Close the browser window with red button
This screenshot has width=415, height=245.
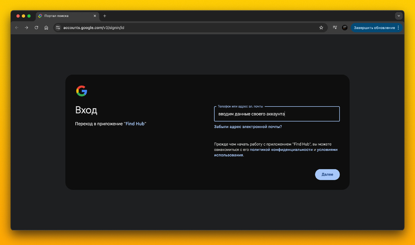click(x=18, y=16)
